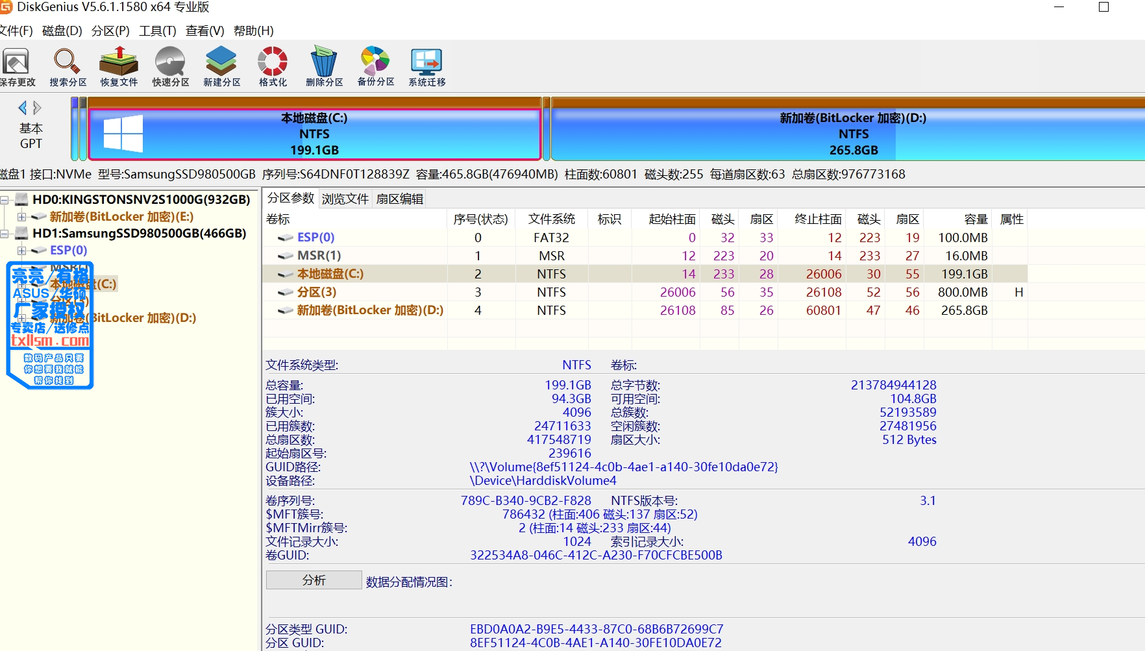Open the Search Partitions (搜索分区) tool
Viewport: 1145px width, 651px height.
pos(68,66)
